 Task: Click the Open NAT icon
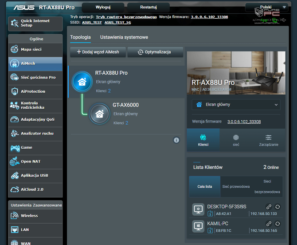pyautogui.click(x=14, y=162)
